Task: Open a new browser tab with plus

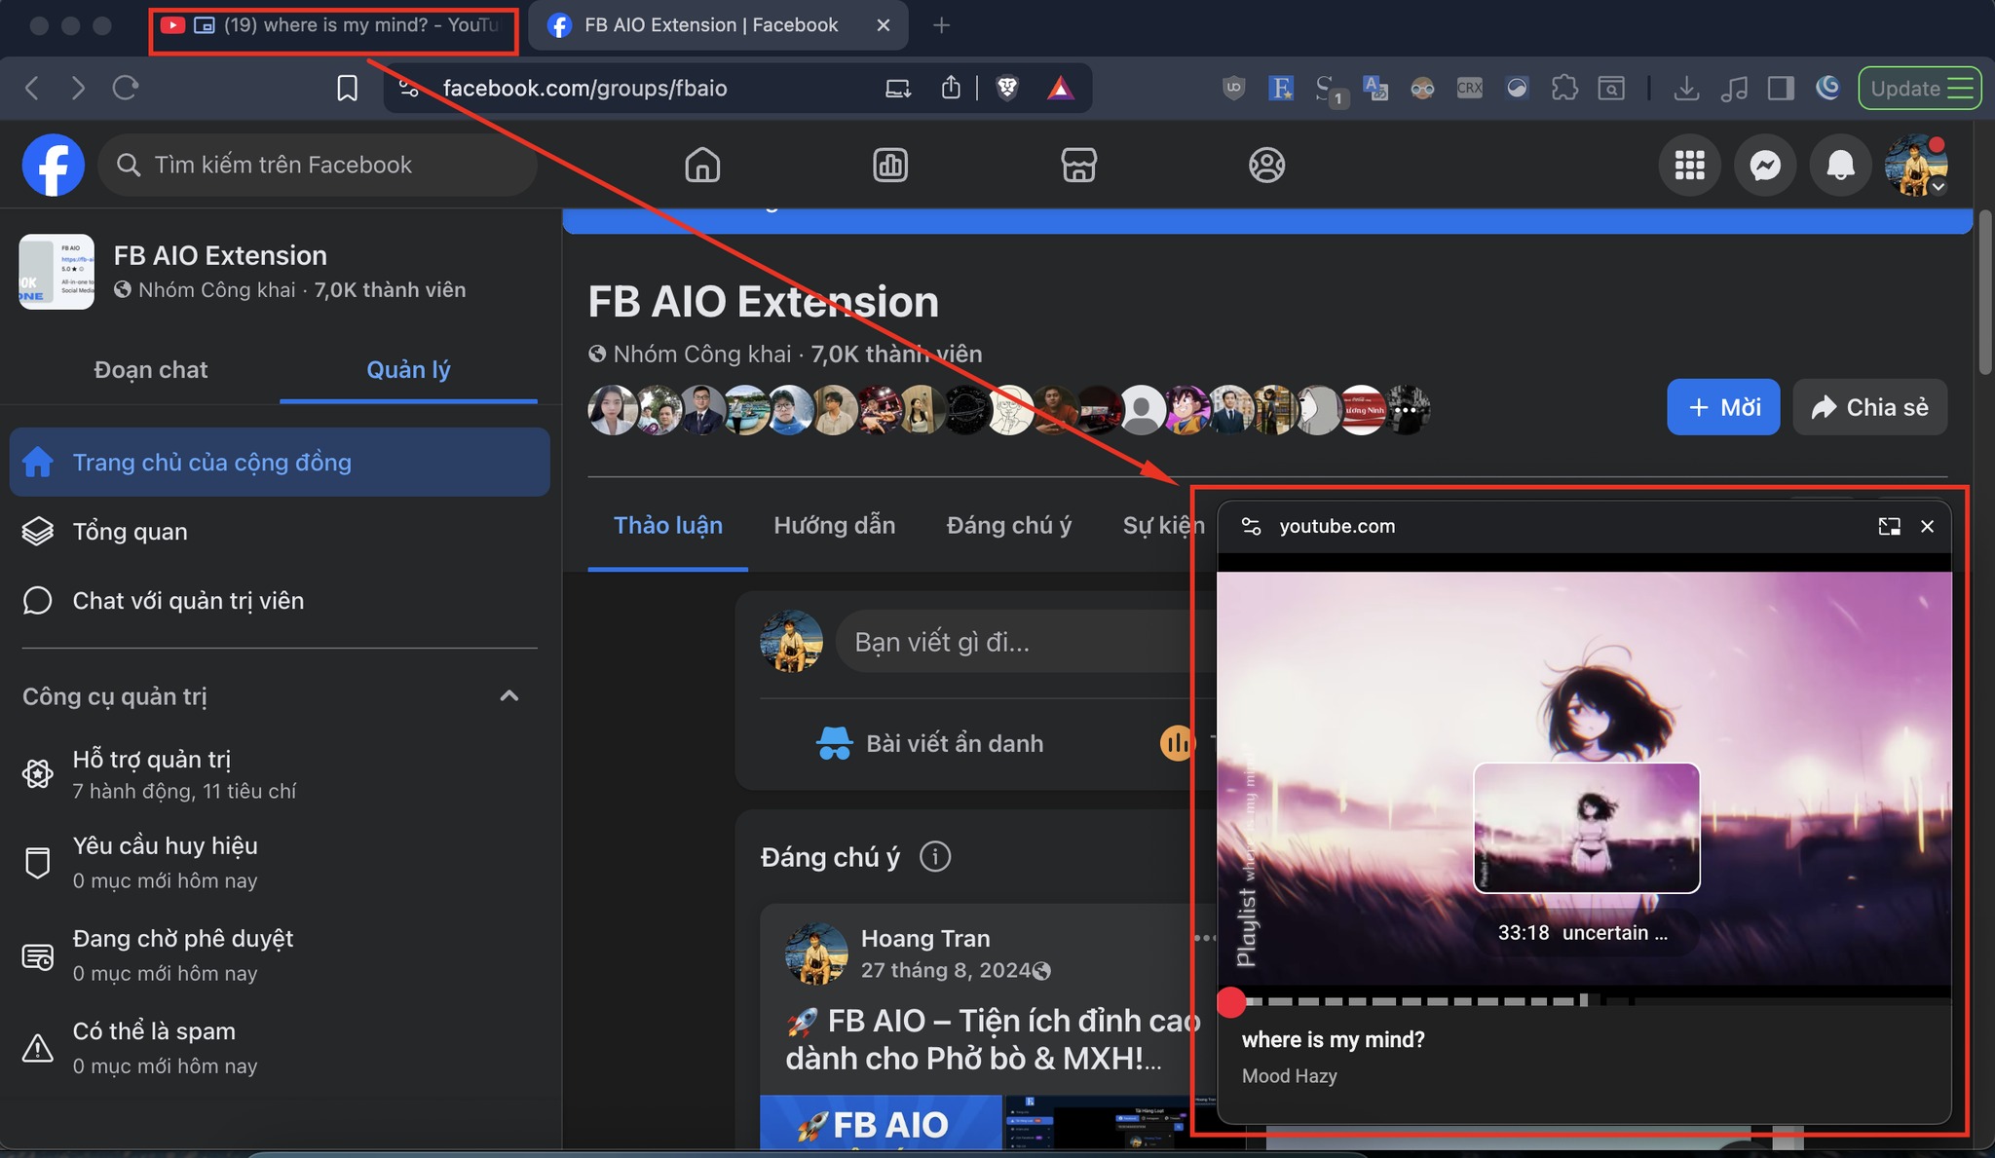Action: [941, 25]
